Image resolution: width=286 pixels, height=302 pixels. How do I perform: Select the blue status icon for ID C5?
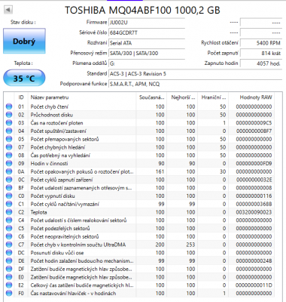[9, 228]
